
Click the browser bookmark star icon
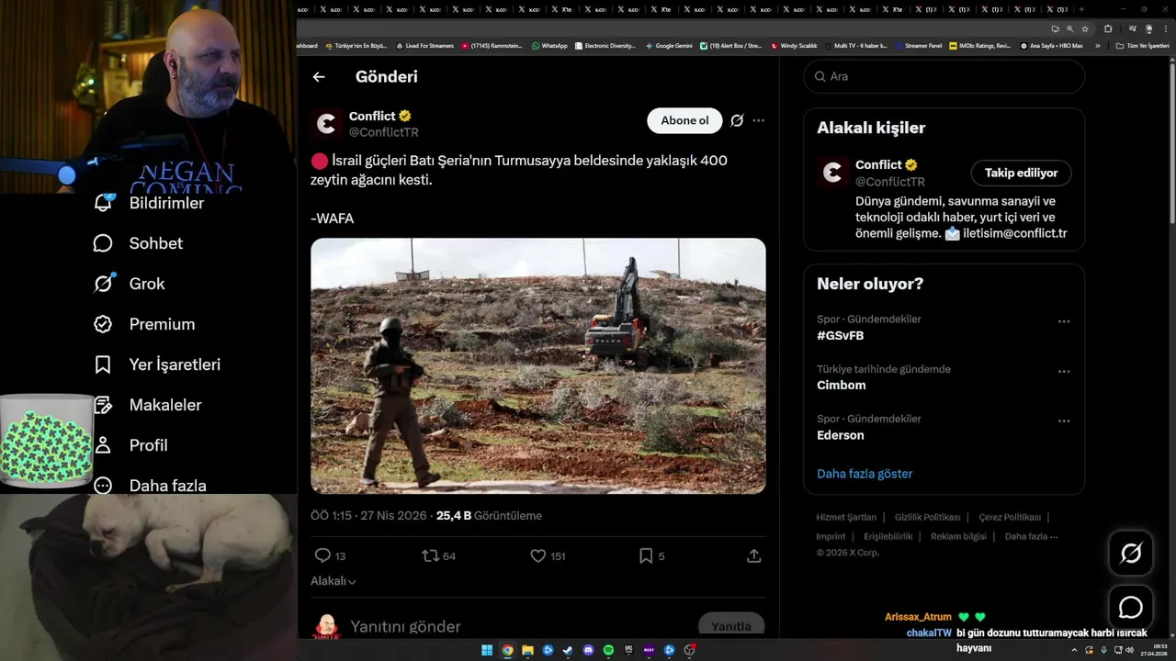(1085, 28)
